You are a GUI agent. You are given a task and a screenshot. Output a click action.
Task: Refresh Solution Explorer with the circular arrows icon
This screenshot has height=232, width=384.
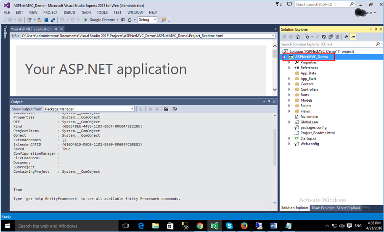pyautogui.click(x=324, y=37)
